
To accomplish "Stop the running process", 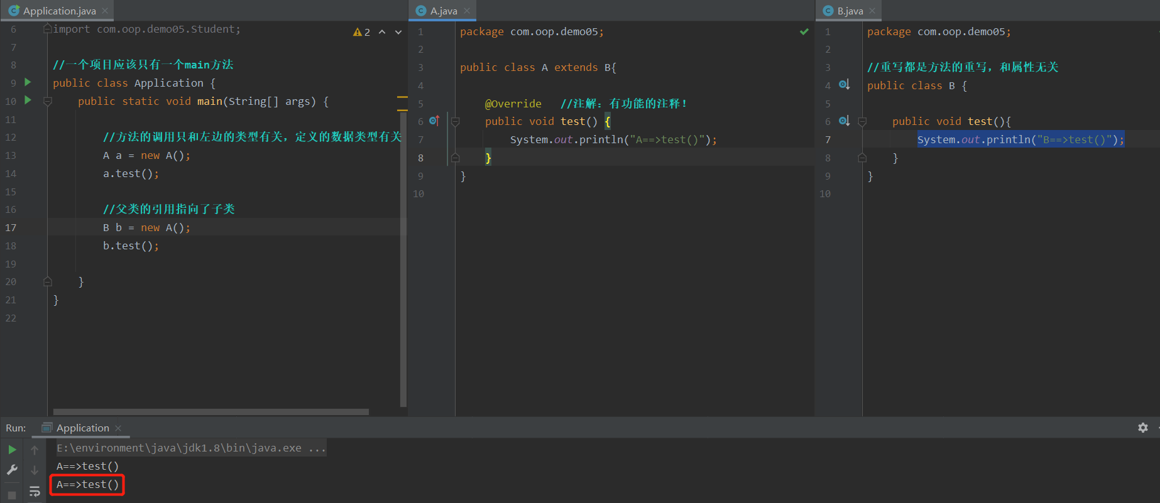I will pos(12,495).
